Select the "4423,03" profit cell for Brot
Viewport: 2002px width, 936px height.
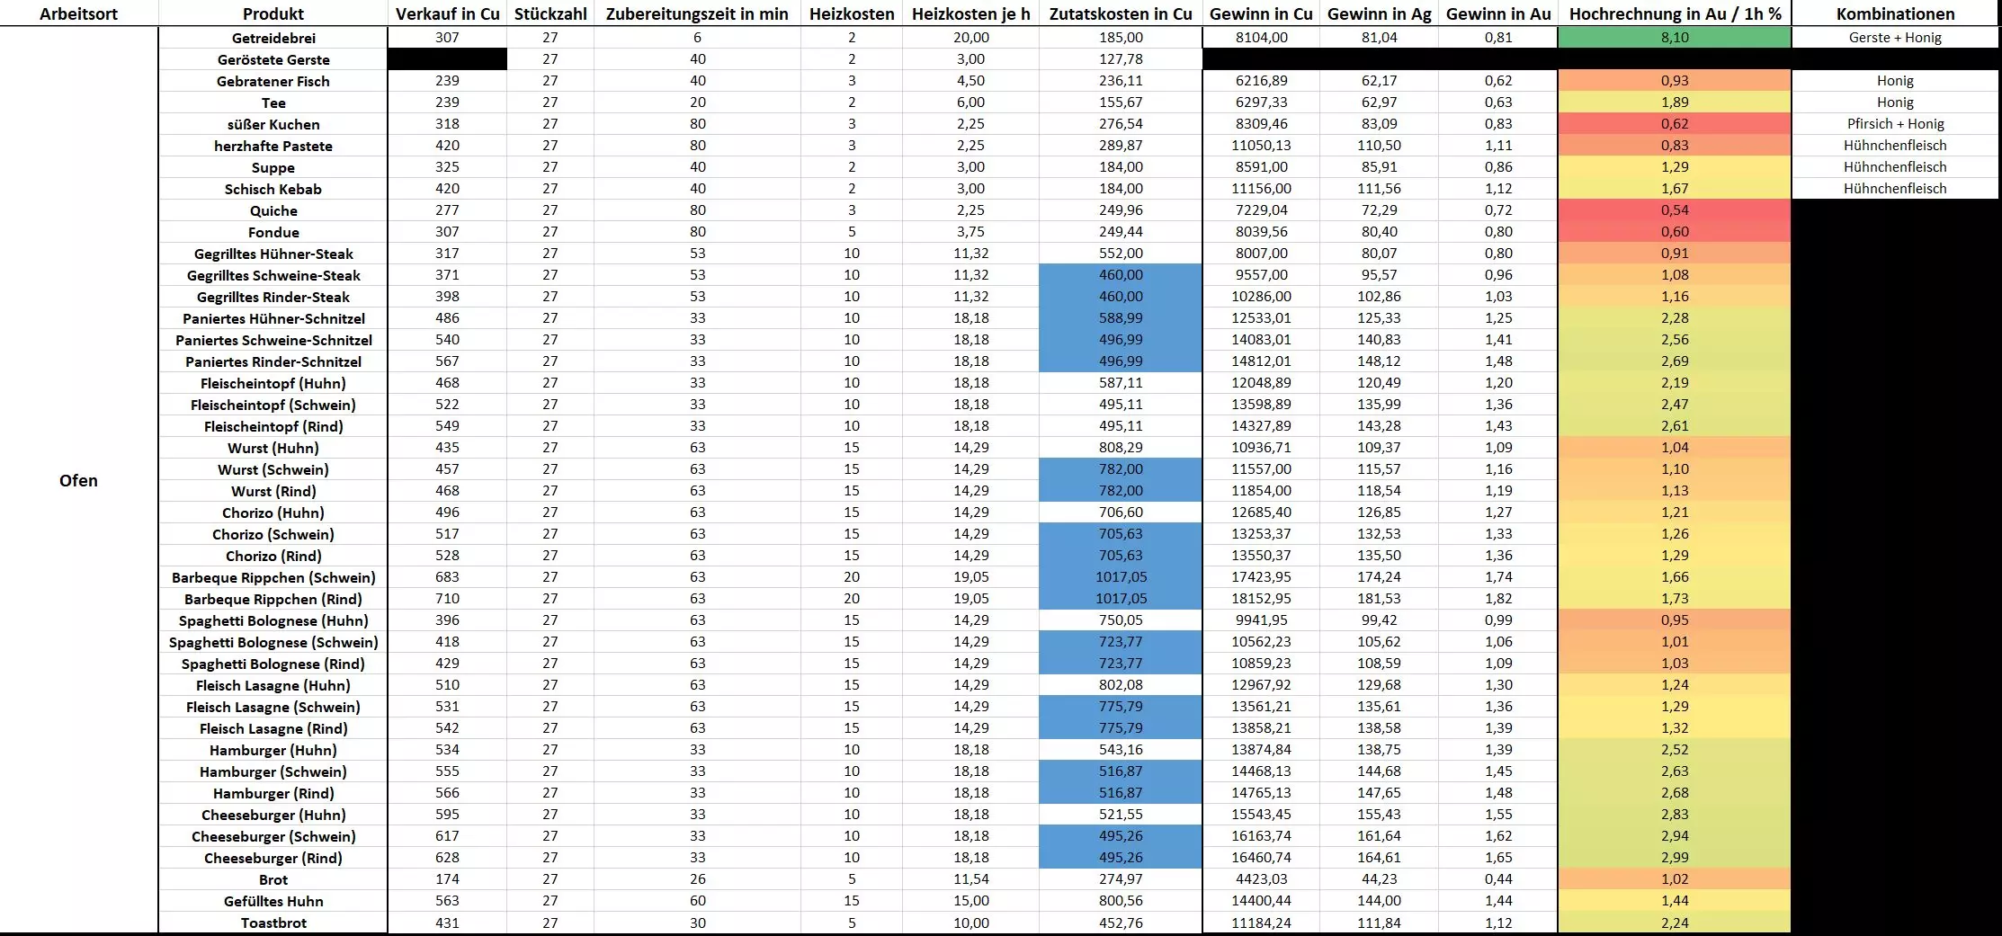coord(1261,879)
